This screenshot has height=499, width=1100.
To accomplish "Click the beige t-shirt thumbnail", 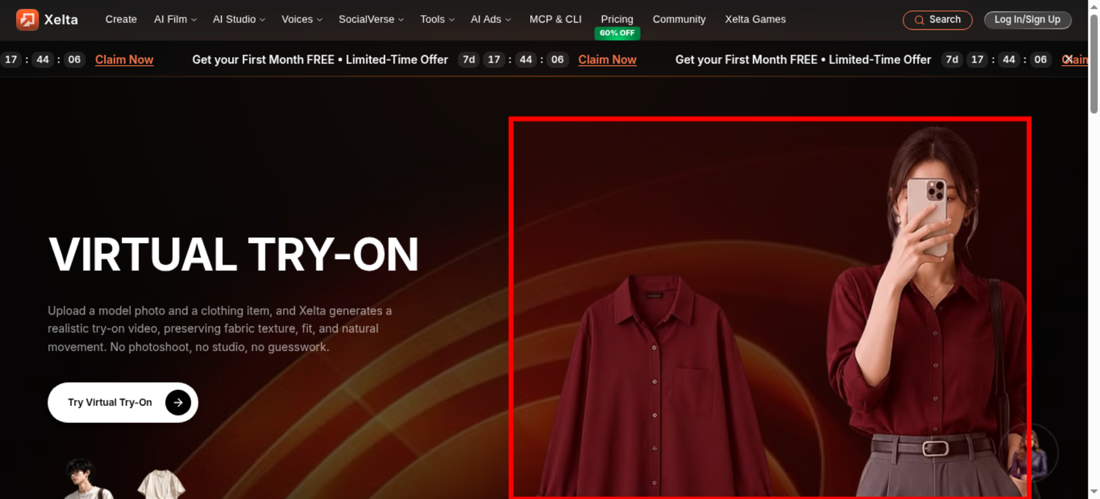I will point(161,484).
